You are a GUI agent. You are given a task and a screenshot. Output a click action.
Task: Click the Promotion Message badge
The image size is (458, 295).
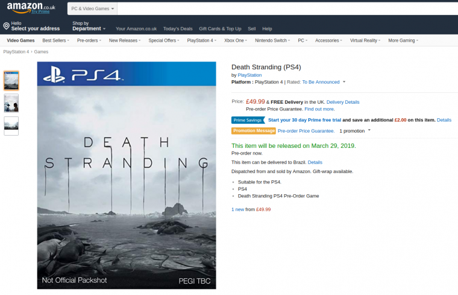click(x=253, y=131)
